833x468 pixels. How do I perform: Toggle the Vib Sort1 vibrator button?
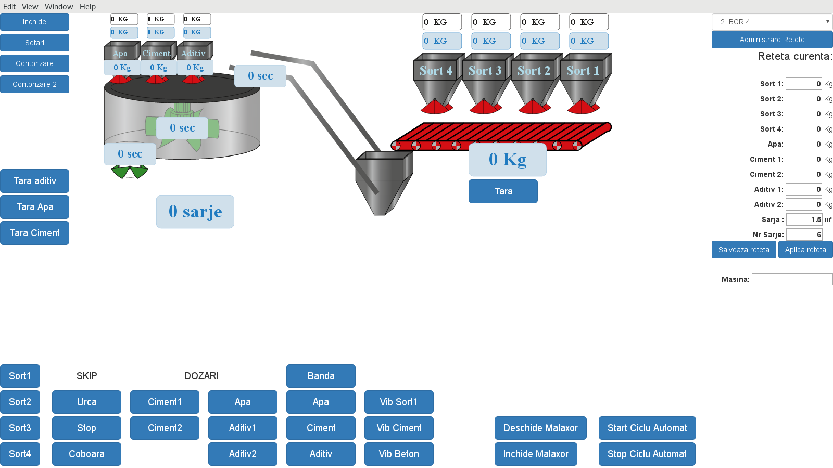[399, 402]
